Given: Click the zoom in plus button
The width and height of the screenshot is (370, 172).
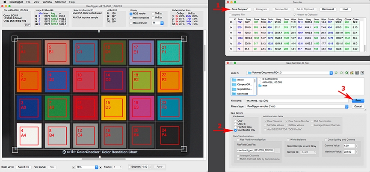Looking at the screenshot, I should 101,166.
